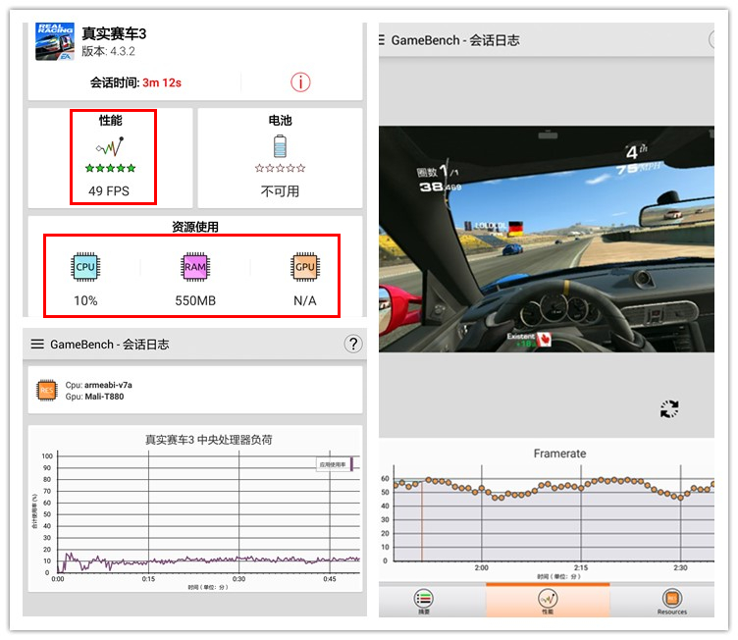Image resolution: width=738 pixels, height=640 pixels.
Task: Click the 真实赛车3 app title
Action: point(114,33)
